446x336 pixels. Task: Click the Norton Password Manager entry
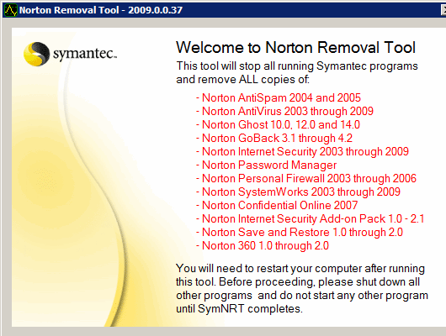click(266, 165)
